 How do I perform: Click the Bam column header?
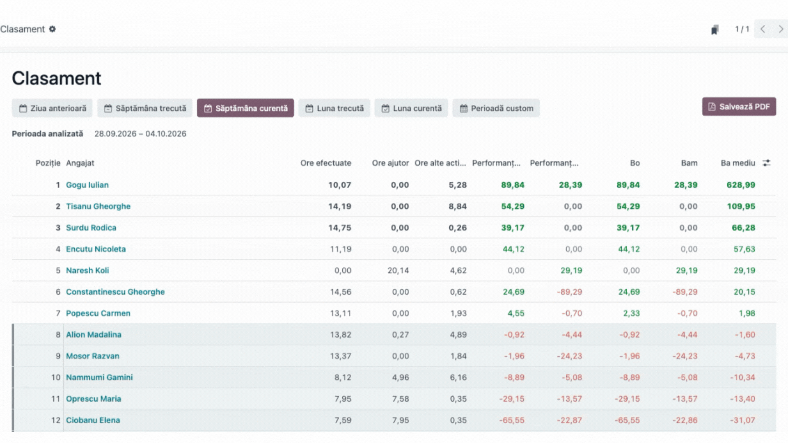click(689, 163)
